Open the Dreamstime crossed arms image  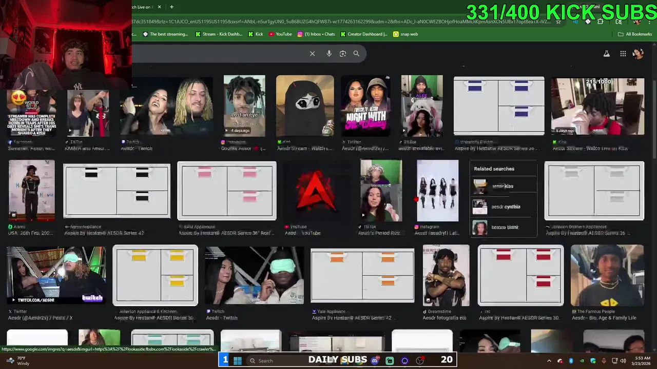tap(446, 275)
